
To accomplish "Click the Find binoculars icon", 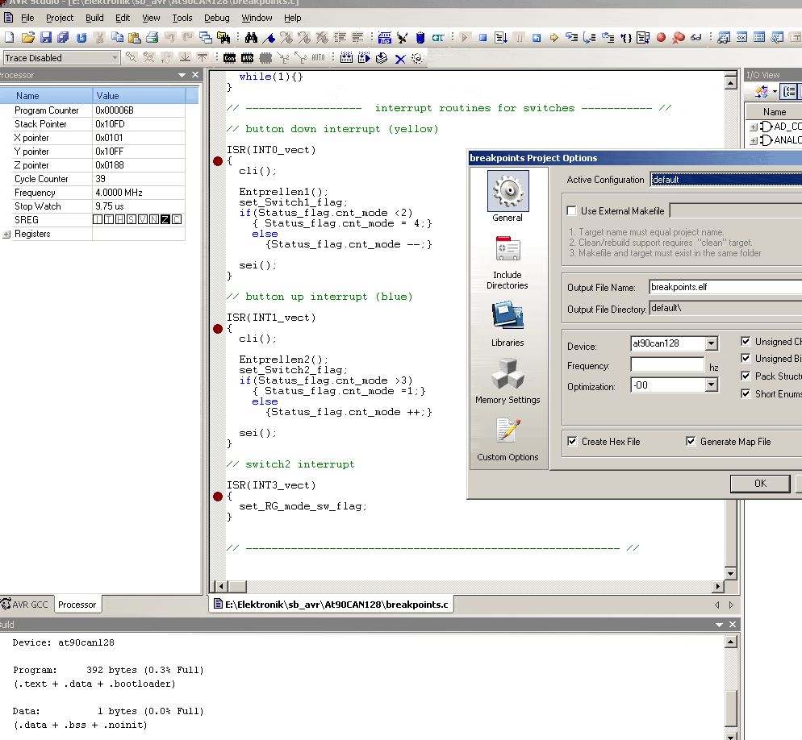I will click(251, 37).
